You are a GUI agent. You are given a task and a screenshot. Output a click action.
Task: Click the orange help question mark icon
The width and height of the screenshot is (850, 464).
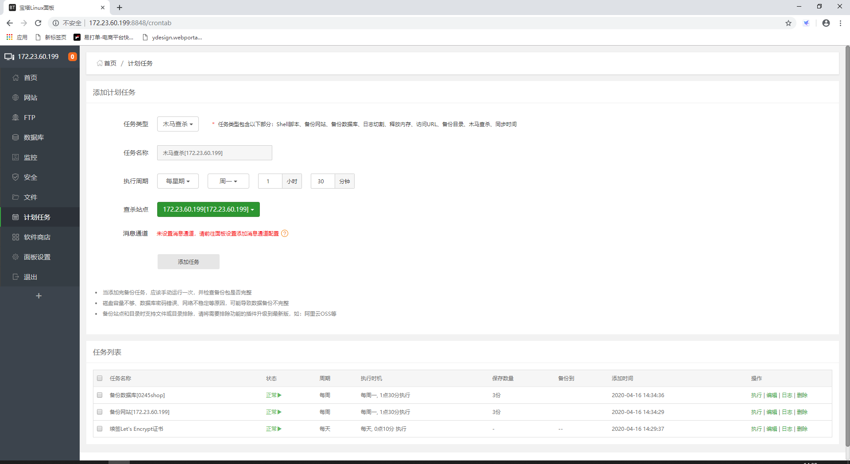285,233
